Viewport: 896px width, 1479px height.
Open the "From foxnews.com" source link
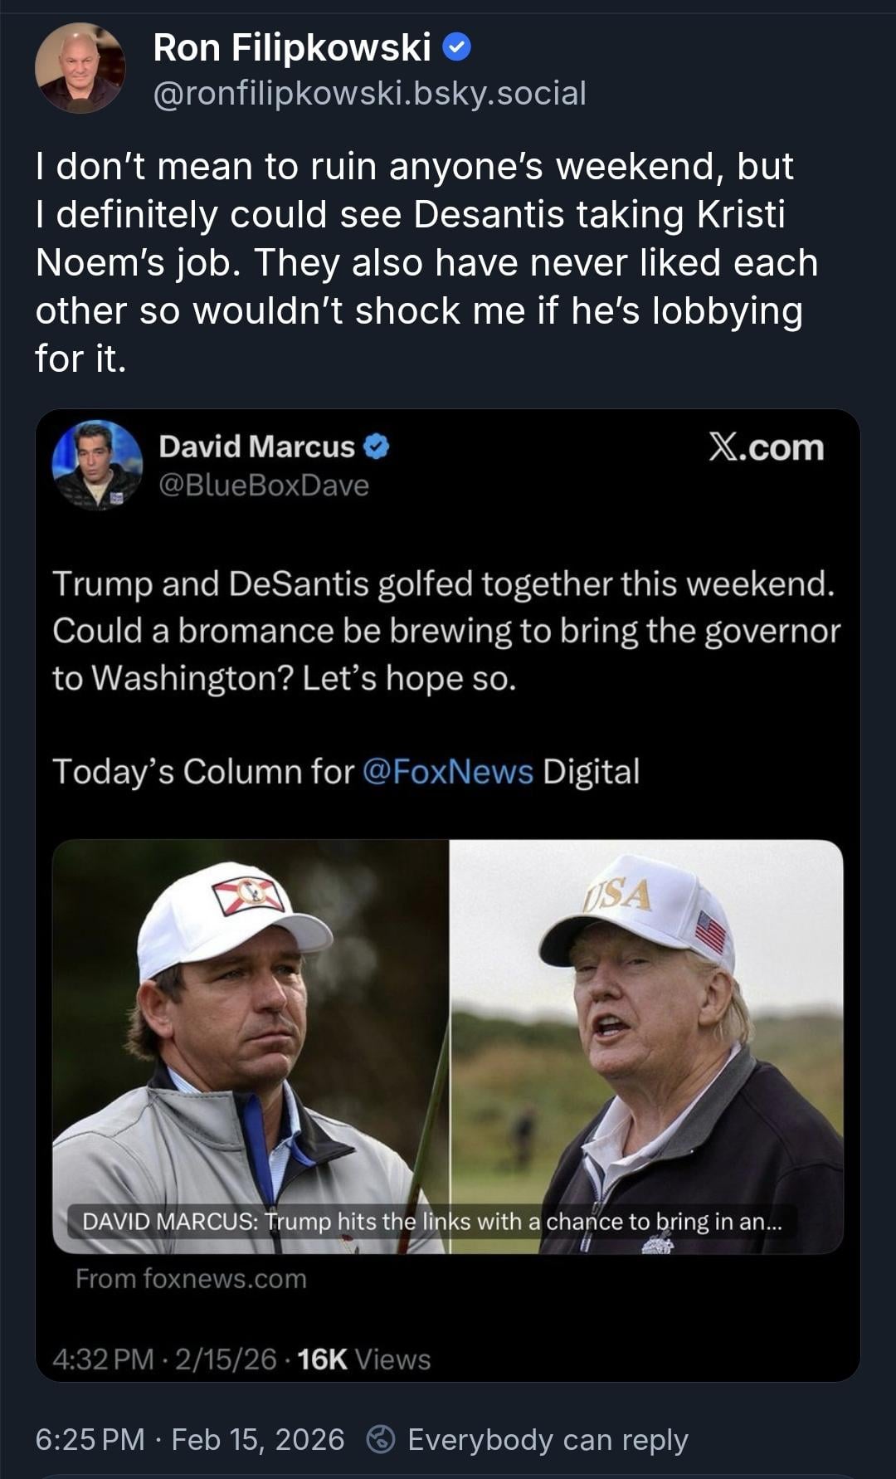pos(191,1278)
